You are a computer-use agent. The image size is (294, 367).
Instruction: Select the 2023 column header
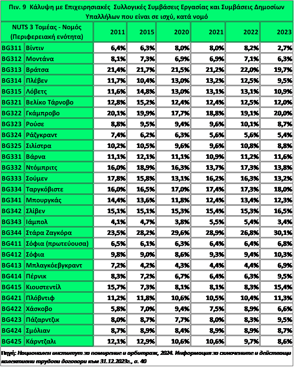click(x=276, y=32)
